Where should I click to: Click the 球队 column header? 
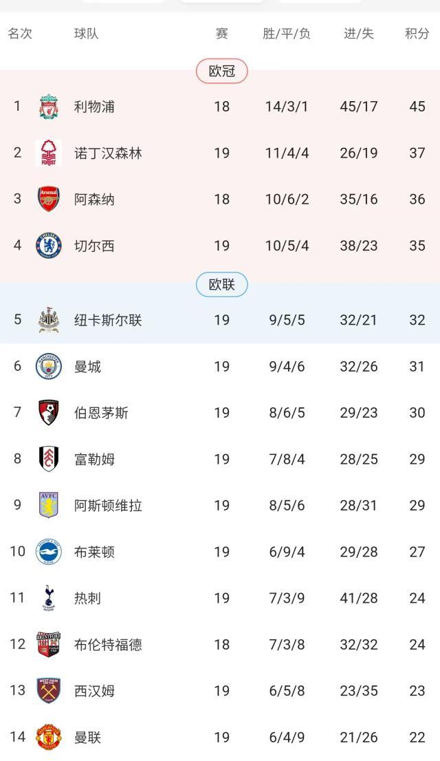pyautogui.click(x=87, y=34)
